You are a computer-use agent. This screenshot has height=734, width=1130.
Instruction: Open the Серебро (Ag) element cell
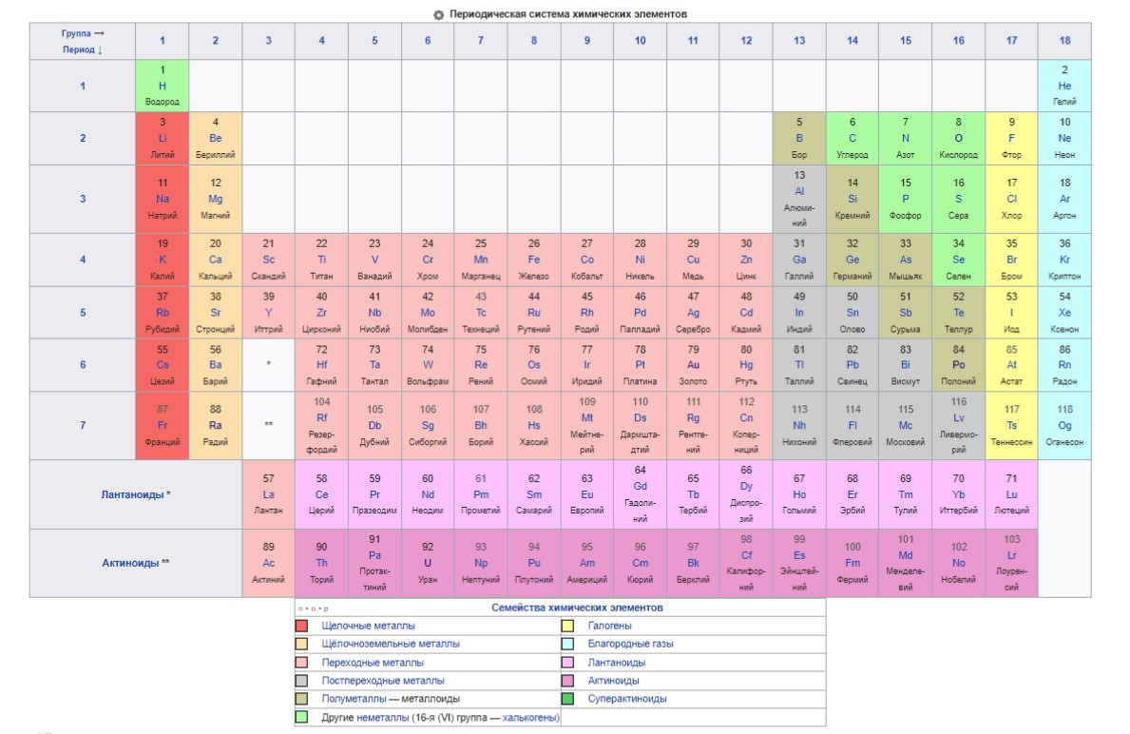(693, 312)
